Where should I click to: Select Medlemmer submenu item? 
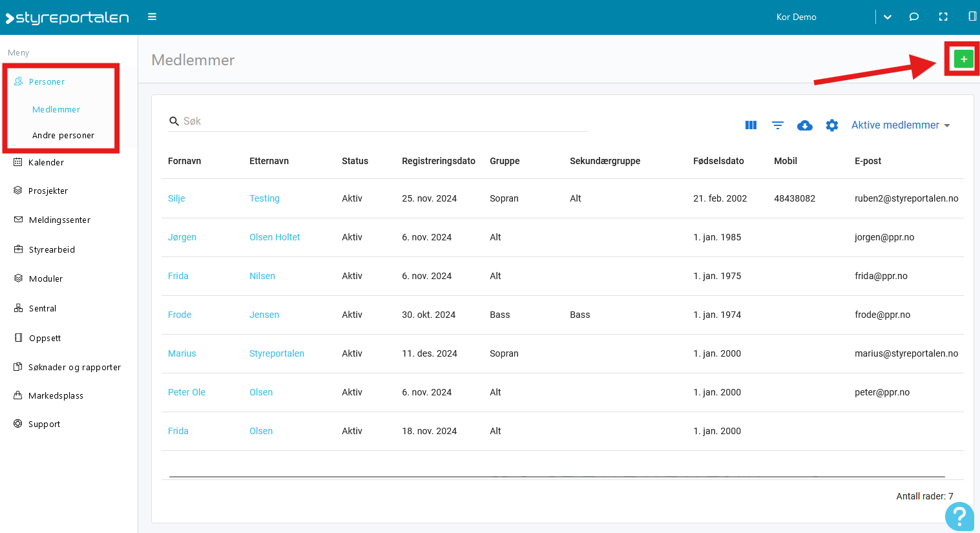click(x=56, y=110)
